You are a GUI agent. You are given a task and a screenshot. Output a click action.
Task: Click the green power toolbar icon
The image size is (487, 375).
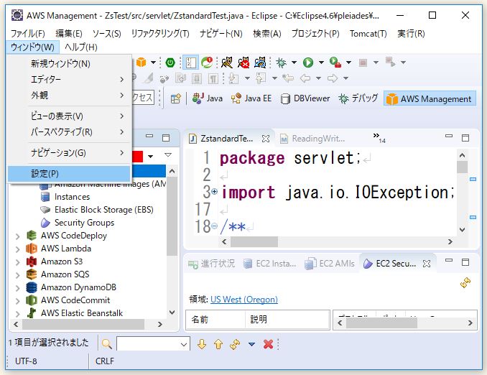pyautogui.click(x=170, y=62)
